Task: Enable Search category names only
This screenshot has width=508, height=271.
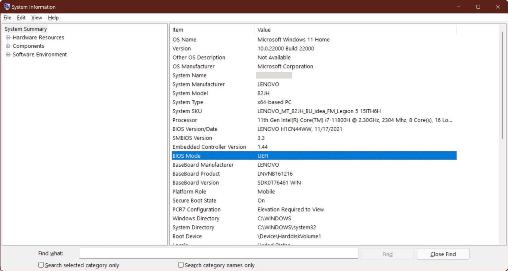Action: point(181,265)
